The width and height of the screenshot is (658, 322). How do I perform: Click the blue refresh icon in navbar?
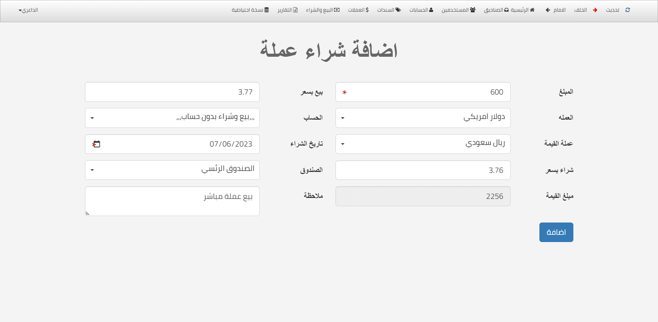pos(627,10)
